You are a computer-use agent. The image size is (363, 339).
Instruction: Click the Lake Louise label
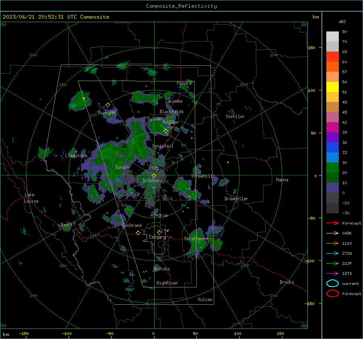point(31,198)
